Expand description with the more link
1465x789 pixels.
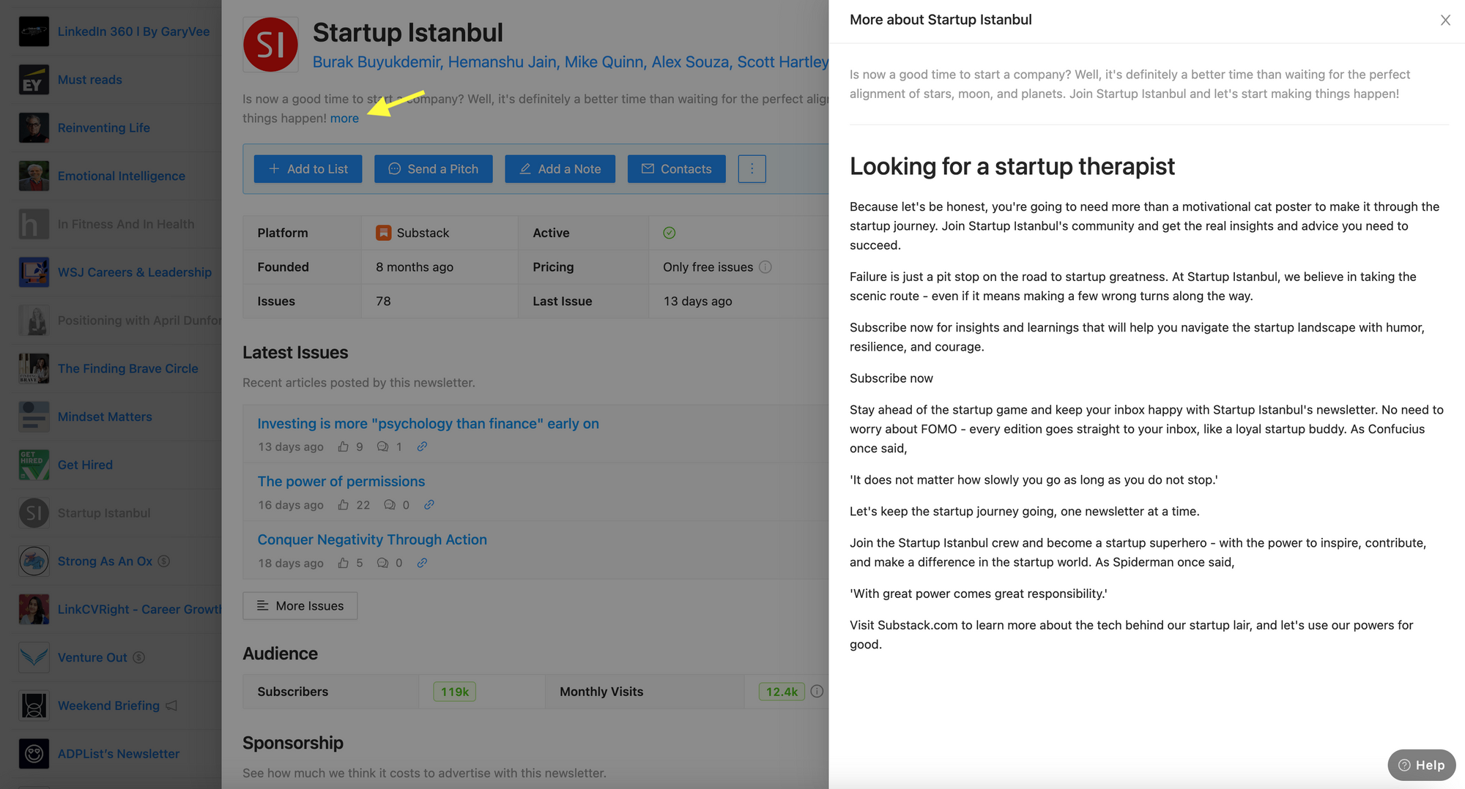(x=344, y=119)
